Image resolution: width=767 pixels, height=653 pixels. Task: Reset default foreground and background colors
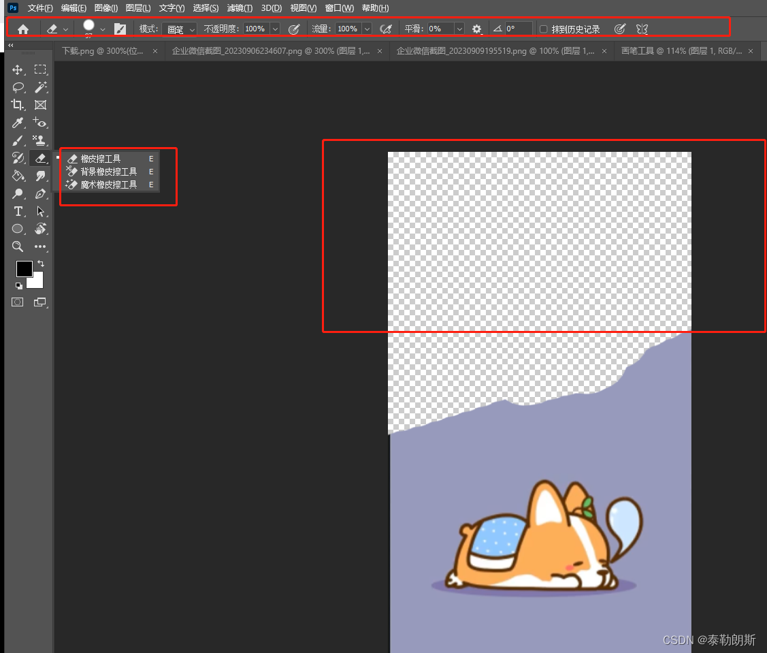pyautogui.click(x=18, y=286)
